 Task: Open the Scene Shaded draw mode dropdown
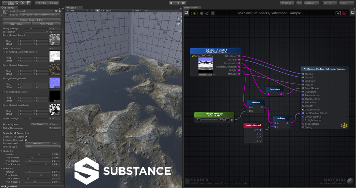(x=77, y=10)
